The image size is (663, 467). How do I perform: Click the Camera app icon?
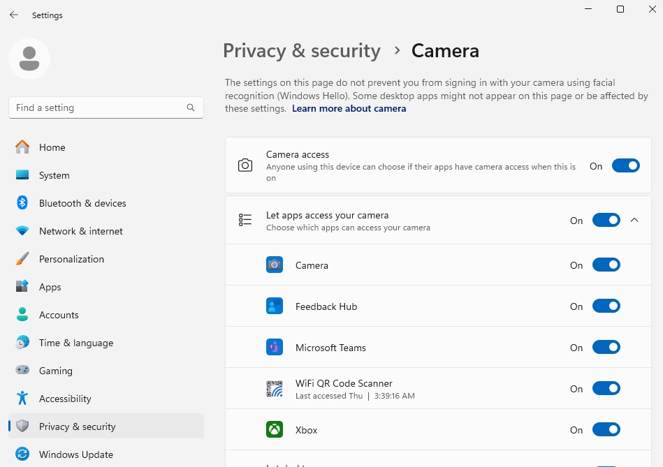[275, 265]
